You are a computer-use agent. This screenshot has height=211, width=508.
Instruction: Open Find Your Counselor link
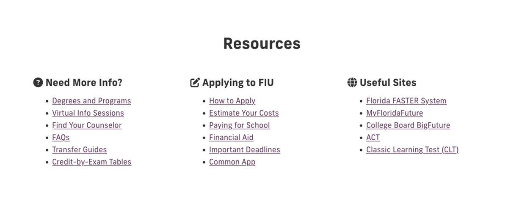coord(87,125)
